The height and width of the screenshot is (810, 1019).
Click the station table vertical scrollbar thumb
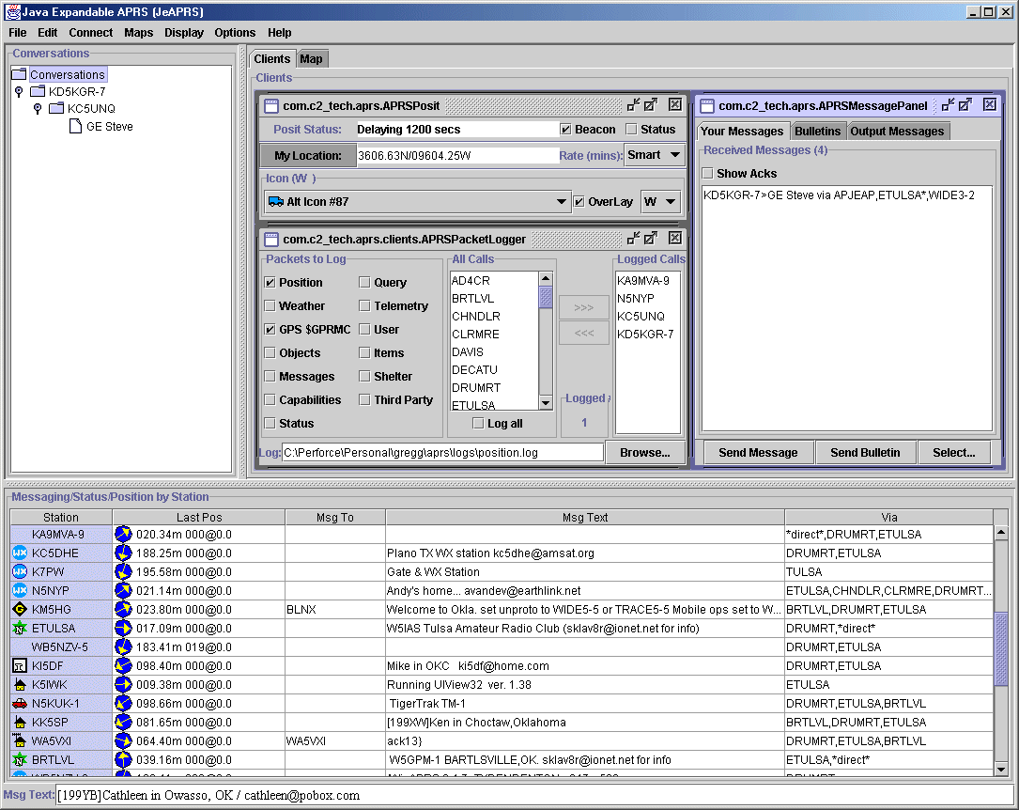click(1001, 649)
